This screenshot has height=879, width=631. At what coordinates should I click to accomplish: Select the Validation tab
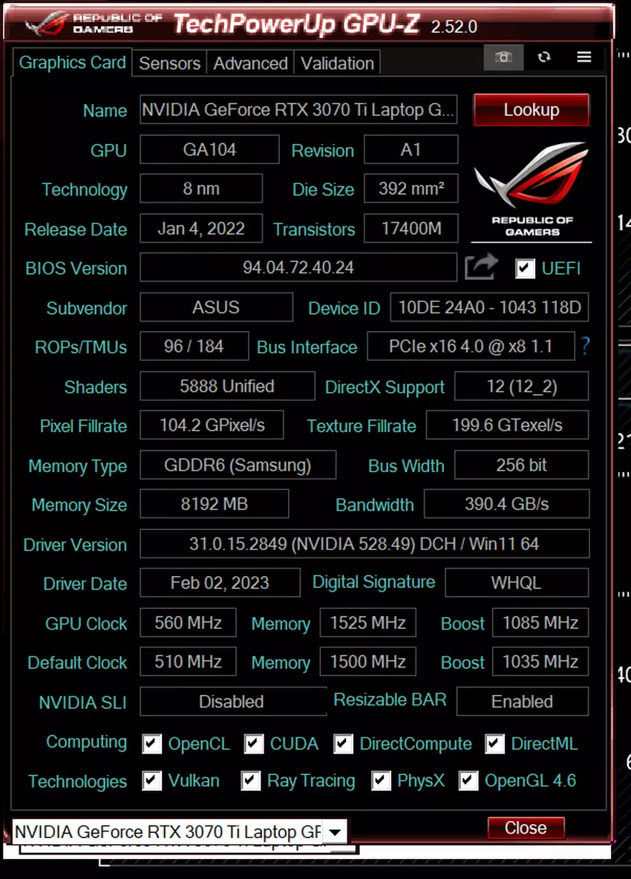click(x=337, y=64)
